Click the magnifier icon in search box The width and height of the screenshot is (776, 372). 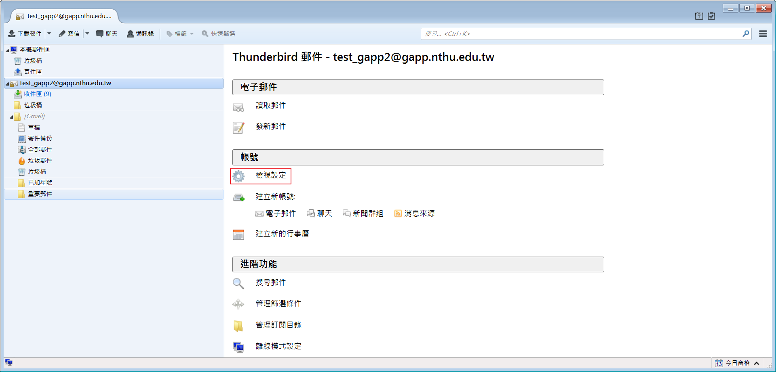745,34
